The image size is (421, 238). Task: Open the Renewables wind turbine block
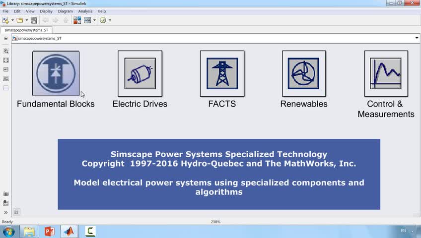(x=304, y=73)
